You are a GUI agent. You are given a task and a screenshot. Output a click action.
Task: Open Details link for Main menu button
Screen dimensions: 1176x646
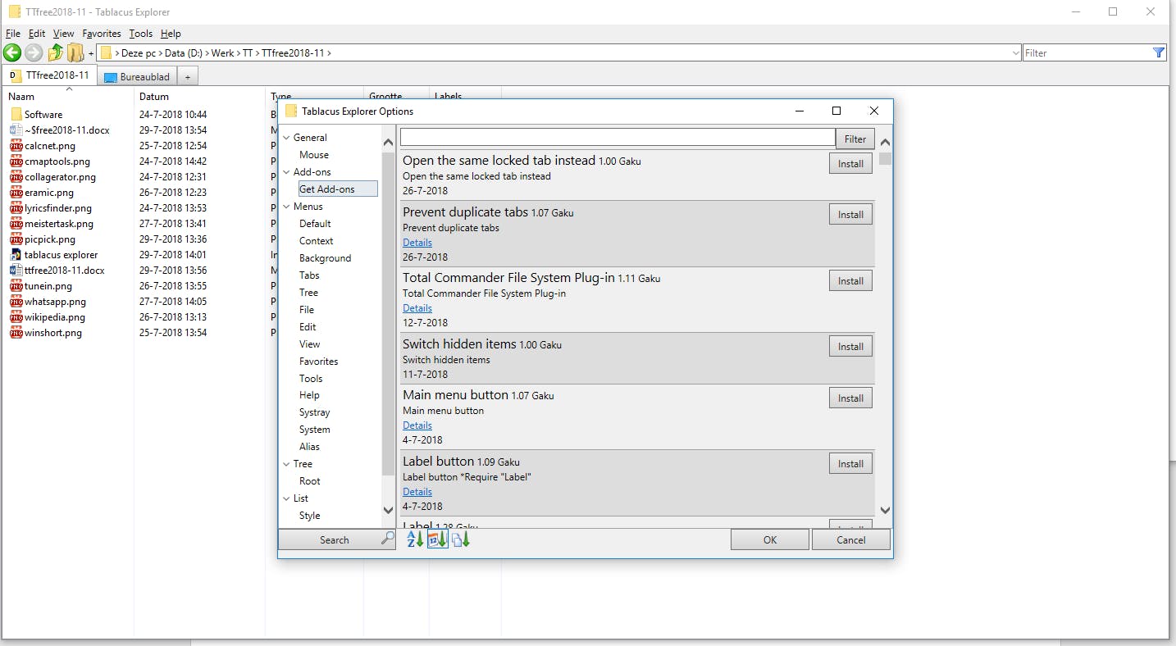tap(417, 425)
